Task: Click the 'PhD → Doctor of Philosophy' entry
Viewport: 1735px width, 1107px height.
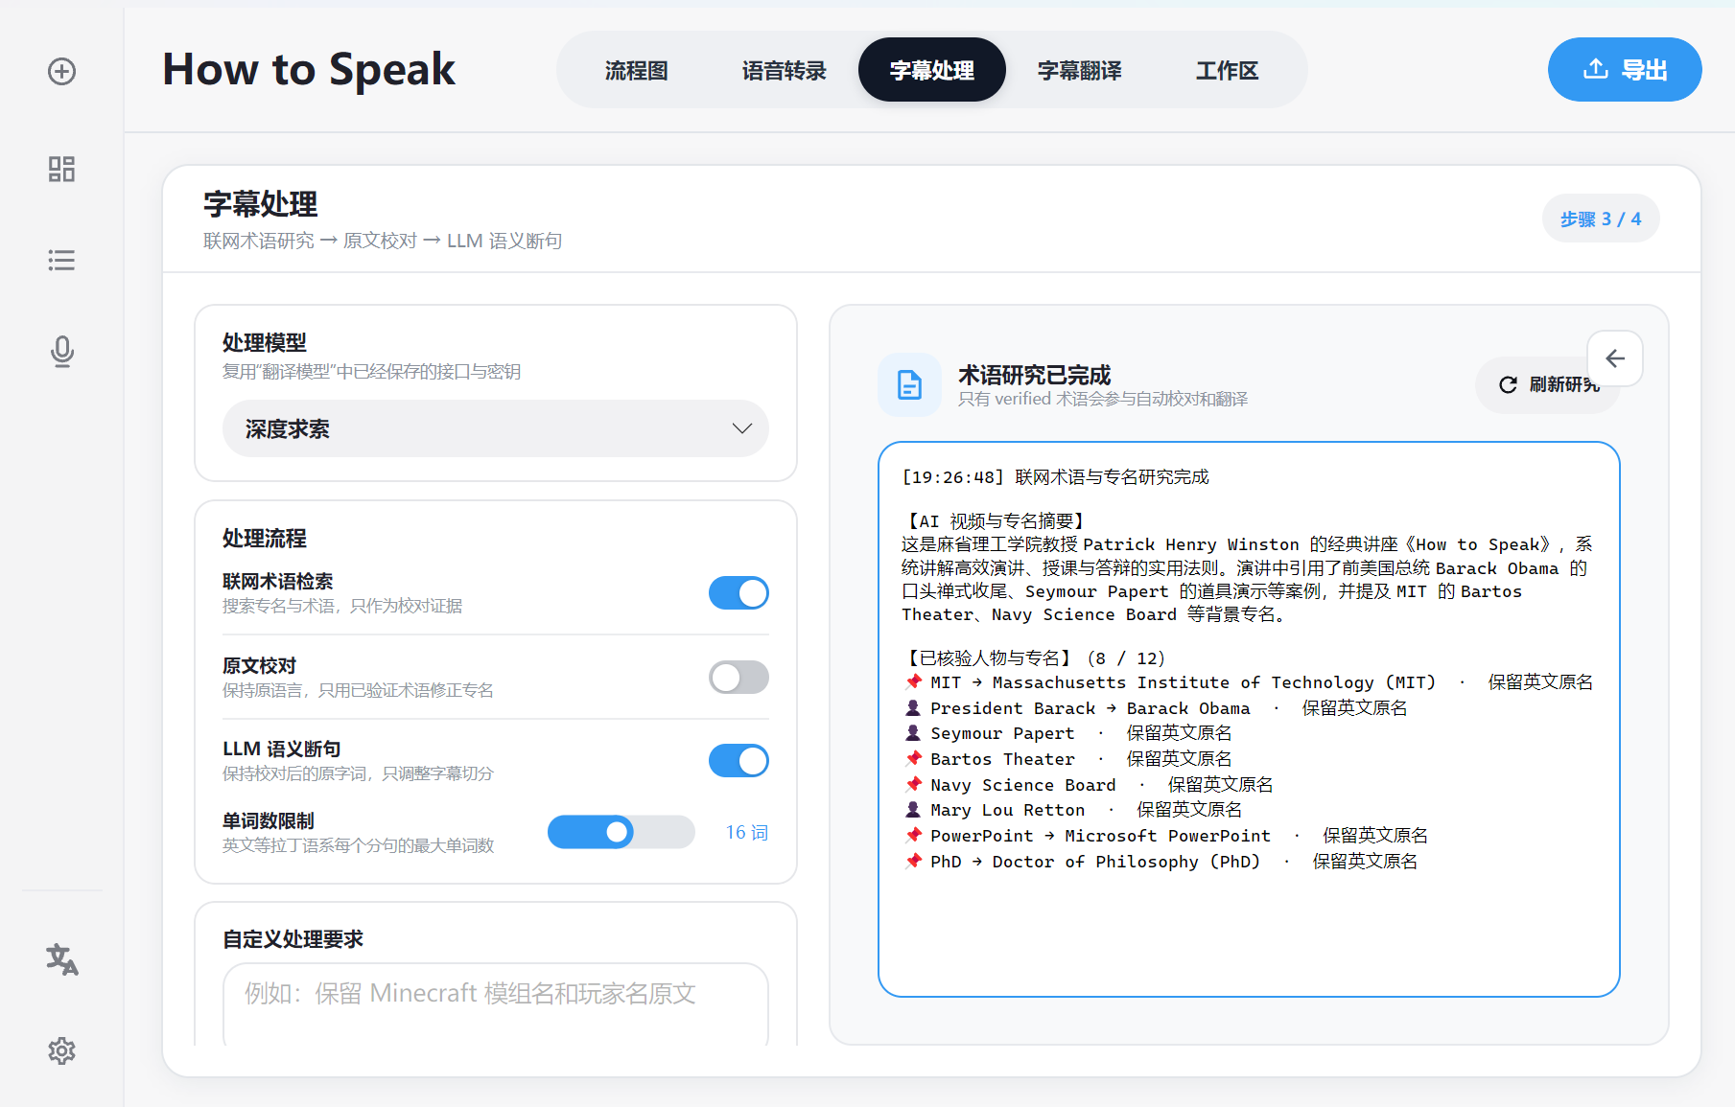Action: 1161,862
